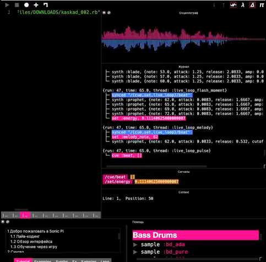Start recording with the white circle button
The height and width of the screenshot is (262, 266).
coord(26,5)
